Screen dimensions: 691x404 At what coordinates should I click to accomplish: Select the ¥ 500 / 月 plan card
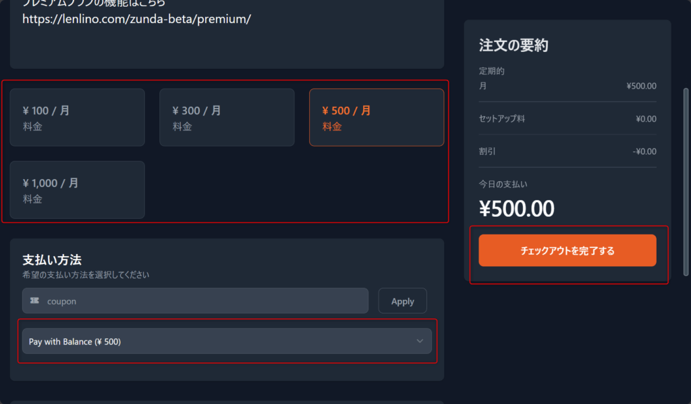[377, 118]
